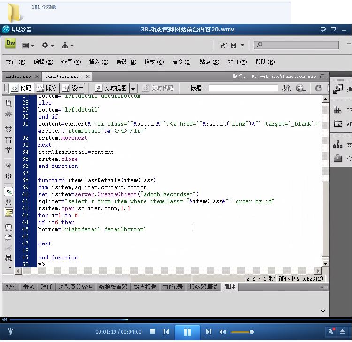
Task: Toggle syntax error alerts icon
Action: (x=8, y=213)
